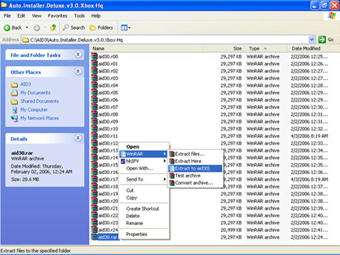
Task: Choose Delete from context menu
Action: coord(144,216)
